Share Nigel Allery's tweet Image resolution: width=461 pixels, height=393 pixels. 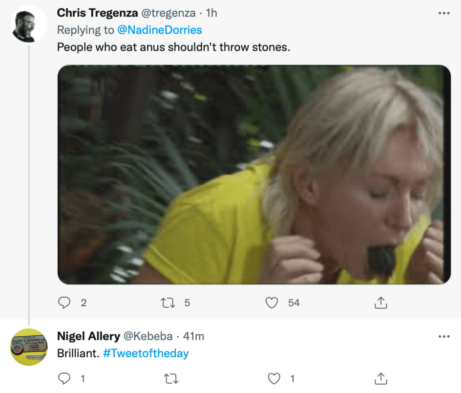tap(380, 379)
